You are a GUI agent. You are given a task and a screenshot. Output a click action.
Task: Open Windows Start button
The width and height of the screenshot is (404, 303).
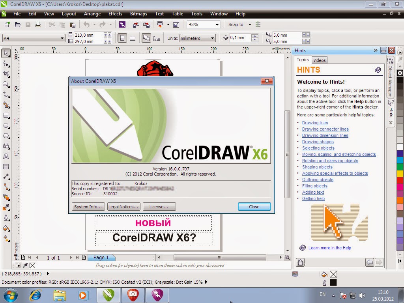10,295
